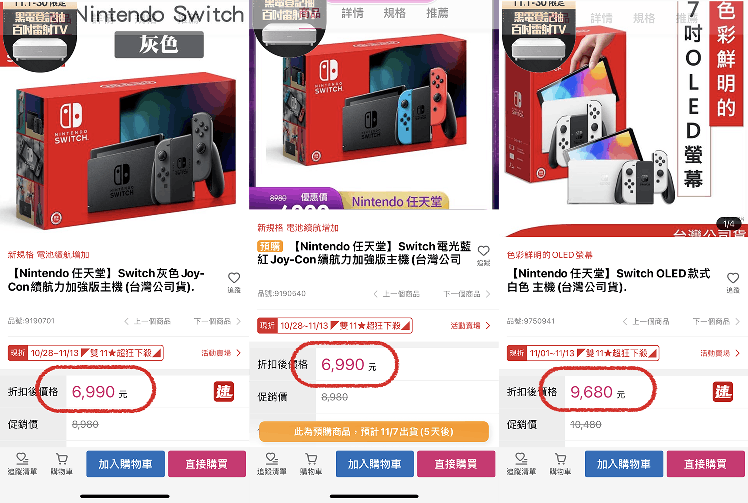Open 追蹤清單 icon under gray Switch
The width and height of the screenshot is (748, 503).
click(x=22, y=464)
